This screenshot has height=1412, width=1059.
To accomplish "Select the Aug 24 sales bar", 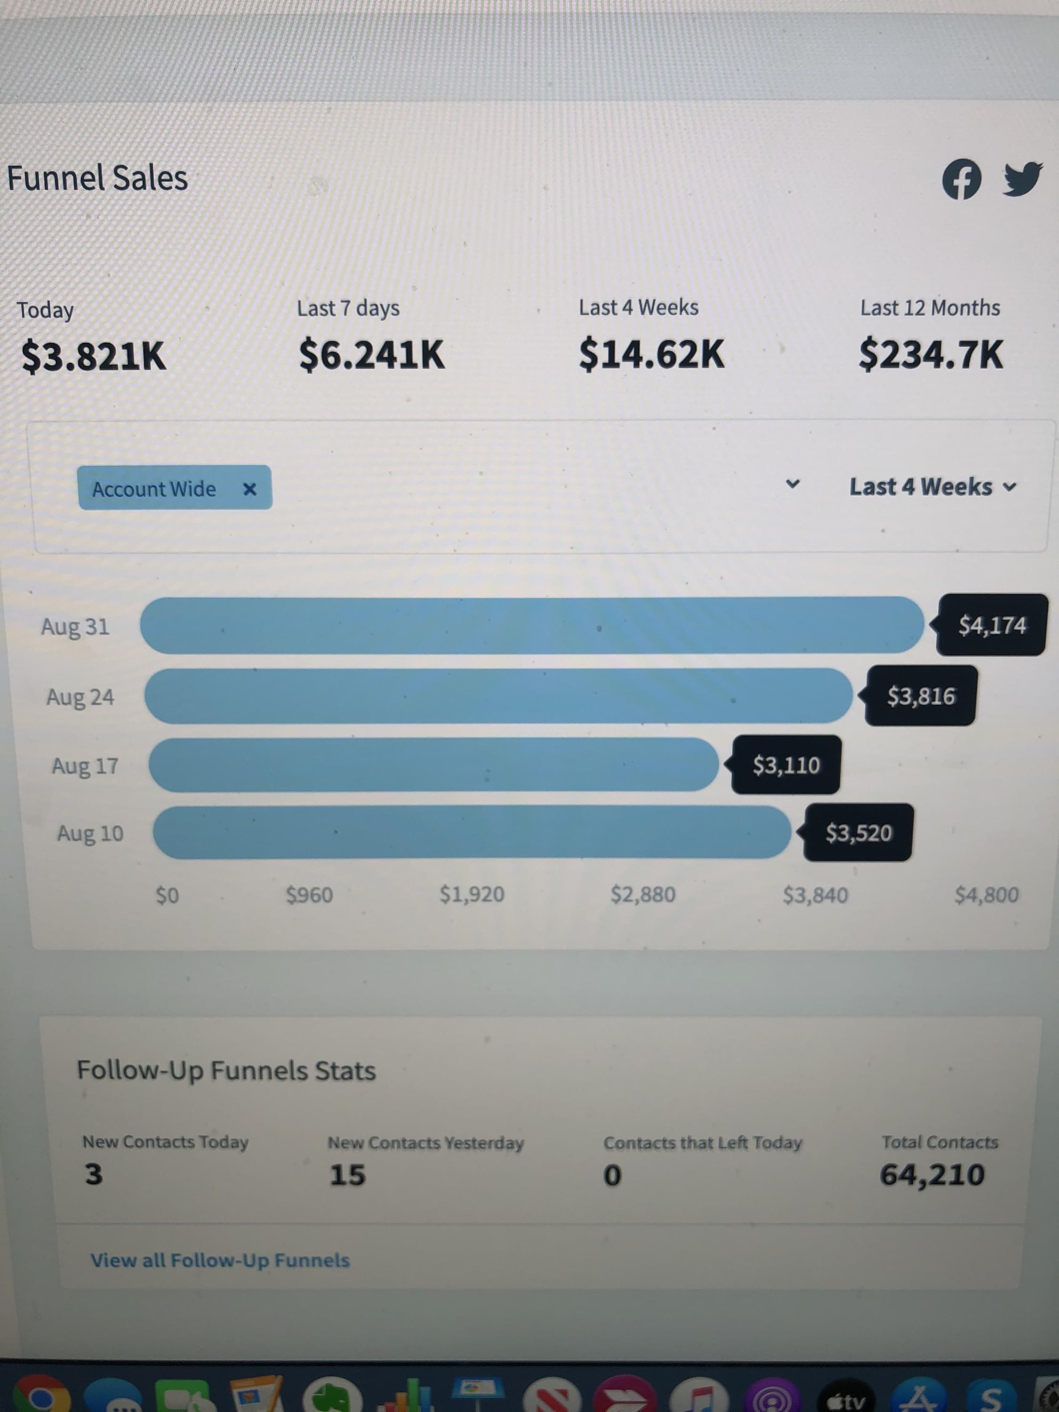I will click(x=498, y=696).
